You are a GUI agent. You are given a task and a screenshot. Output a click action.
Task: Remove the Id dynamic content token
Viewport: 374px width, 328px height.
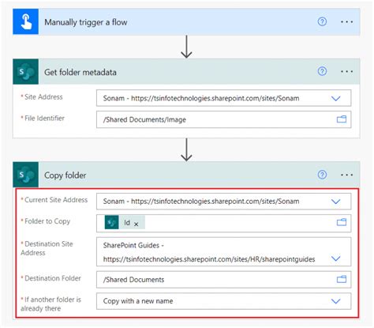[137, 224]
